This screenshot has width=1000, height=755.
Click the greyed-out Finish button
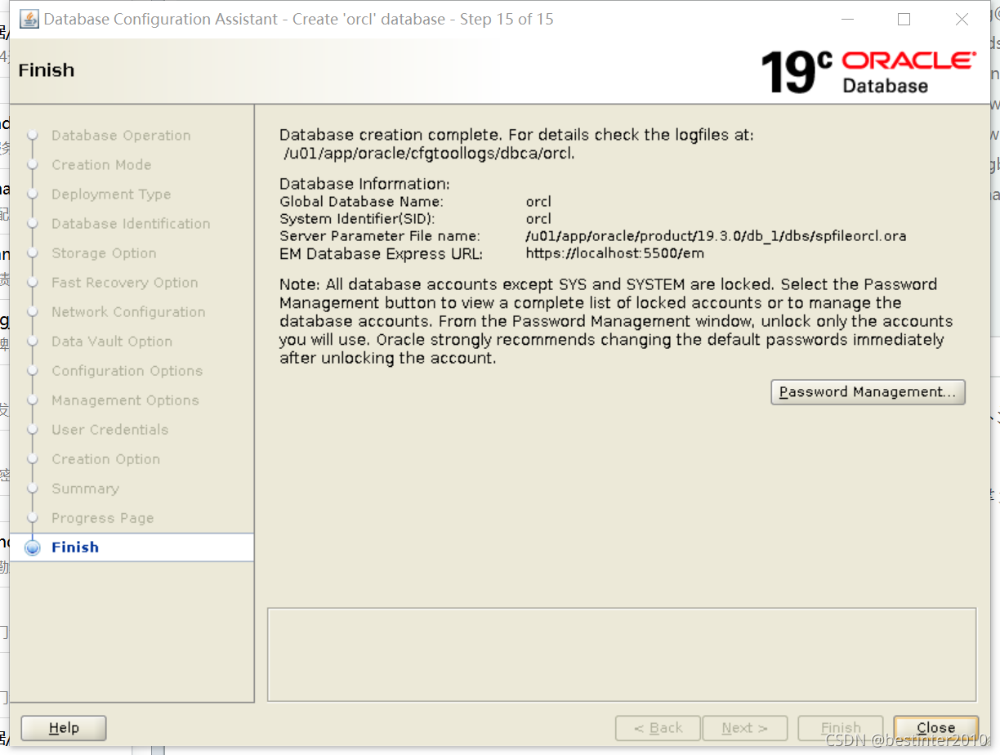pyautogui.click(x=841, y=727)
